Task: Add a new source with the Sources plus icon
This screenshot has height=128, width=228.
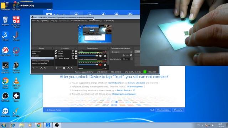Action: click(56, 68)
